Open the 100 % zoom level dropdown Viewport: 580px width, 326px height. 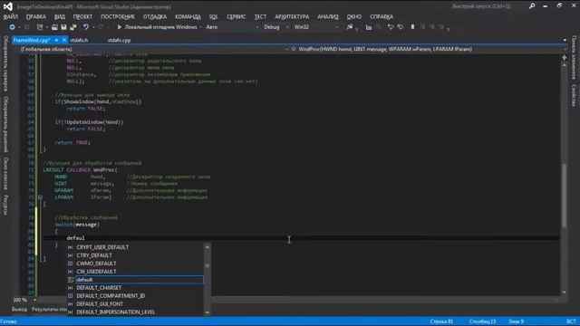pos(34,300)
